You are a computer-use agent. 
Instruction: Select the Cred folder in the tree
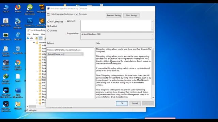[x=42, y=63]
